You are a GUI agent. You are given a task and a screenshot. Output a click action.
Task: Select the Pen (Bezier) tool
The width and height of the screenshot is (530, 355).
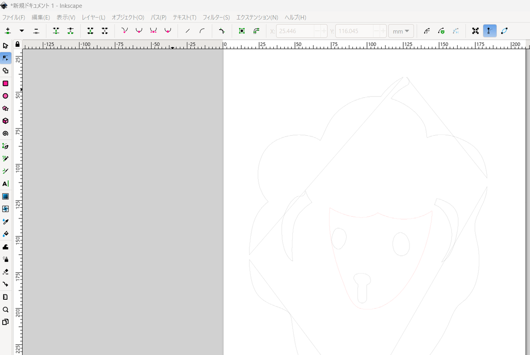tap(5, 146)
